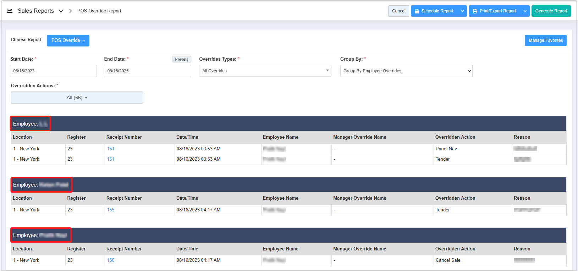Click the Start Date input field
The height and width of the screenshot is (271, 578).
(53, 71)
